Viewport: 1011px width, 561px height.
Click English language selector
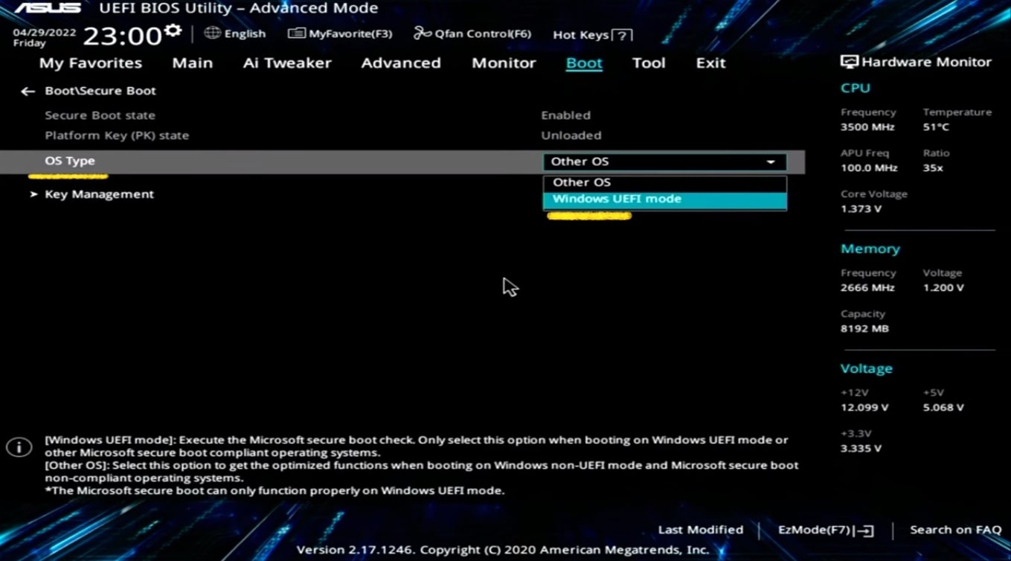[245, 33]
